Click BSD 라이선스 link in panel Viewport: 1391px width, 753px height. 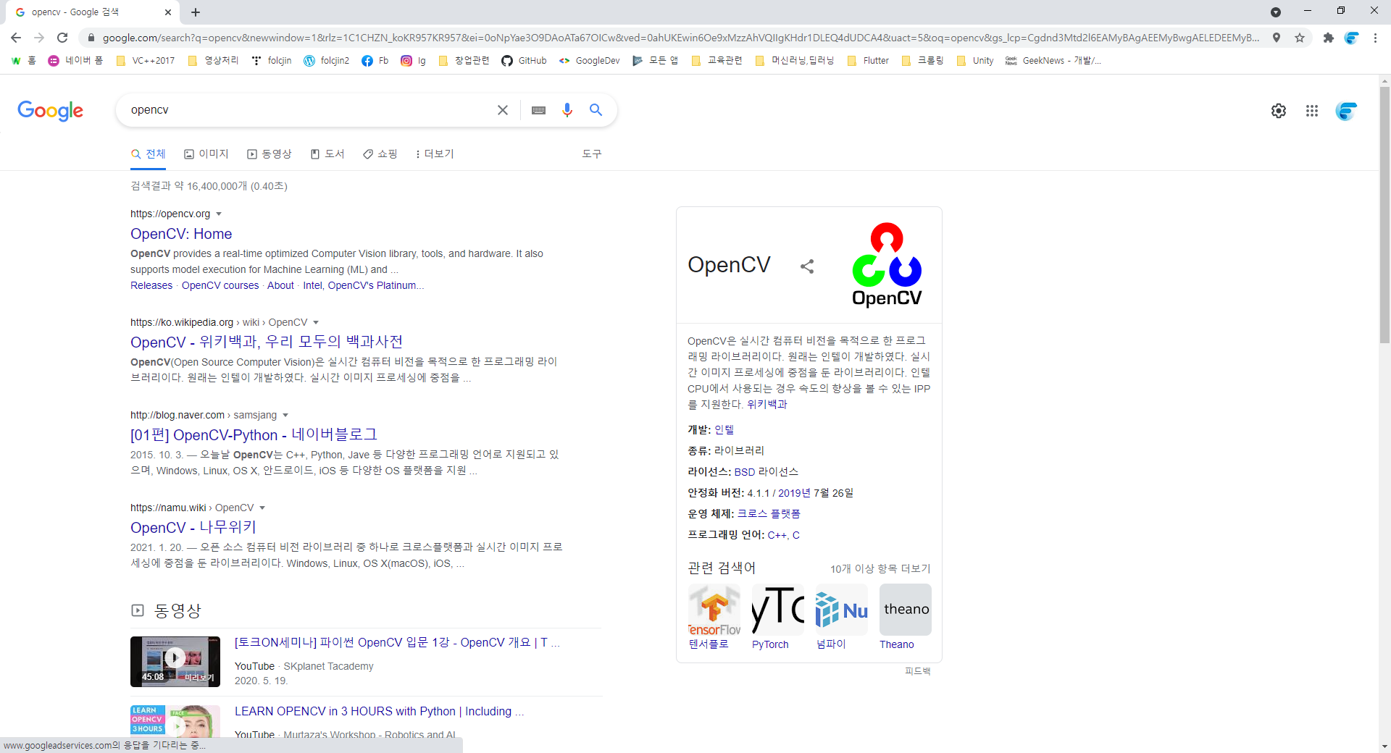tap(766, 472)
